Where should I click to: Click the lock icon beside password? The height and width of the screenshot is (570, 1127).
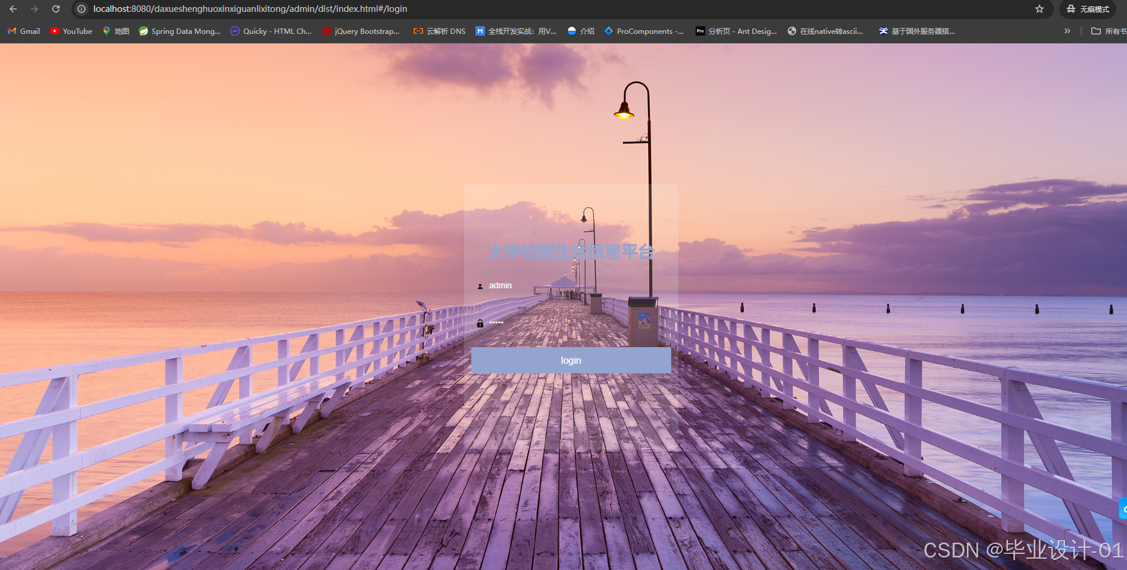(480, 323)
